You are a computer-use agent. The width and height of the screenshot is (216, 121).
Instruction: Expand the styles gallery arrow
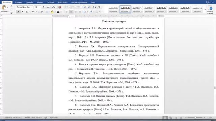pos(205,9)
